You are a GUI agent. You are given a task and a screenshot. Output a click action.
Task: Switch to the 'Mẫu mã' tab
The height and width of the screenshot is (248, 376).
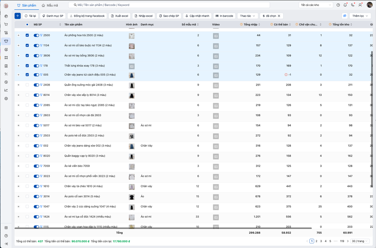click(x=50, y=5)
